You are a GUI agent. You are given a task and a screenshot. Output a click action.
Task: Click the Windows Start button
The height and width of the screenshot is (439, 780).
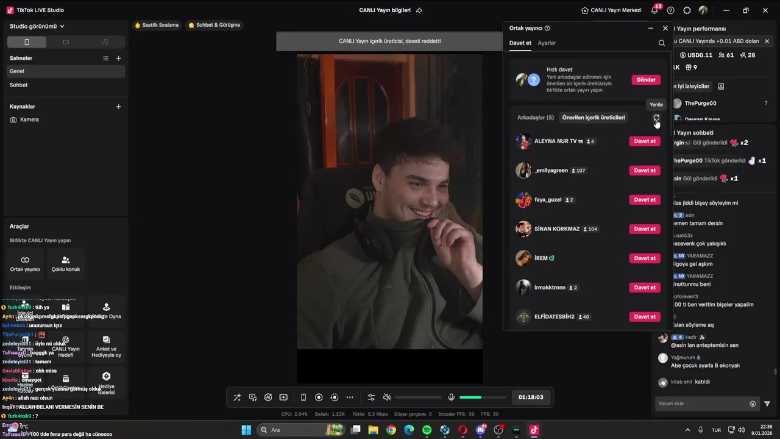click(x=246, y=430)
